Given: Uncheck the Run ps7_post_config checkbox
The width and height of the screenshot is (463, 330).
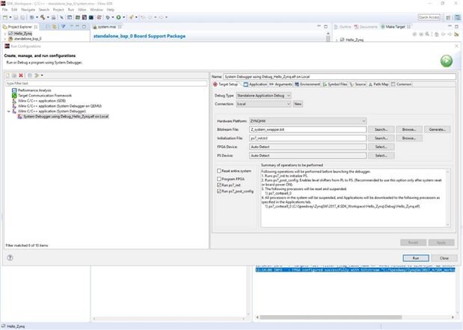Looking at the screenshot, I should pos(218,191).
